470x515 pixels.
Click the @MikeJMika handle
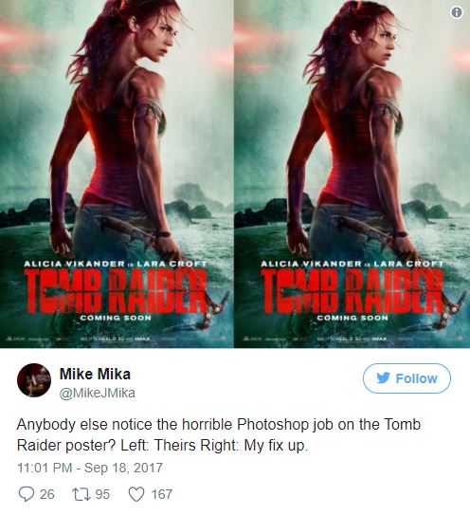point(98,393)
